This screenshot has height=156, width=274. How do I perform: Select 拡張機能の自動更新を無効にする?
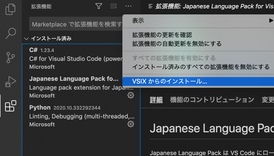pyautogui.click(x=198, y=44)
